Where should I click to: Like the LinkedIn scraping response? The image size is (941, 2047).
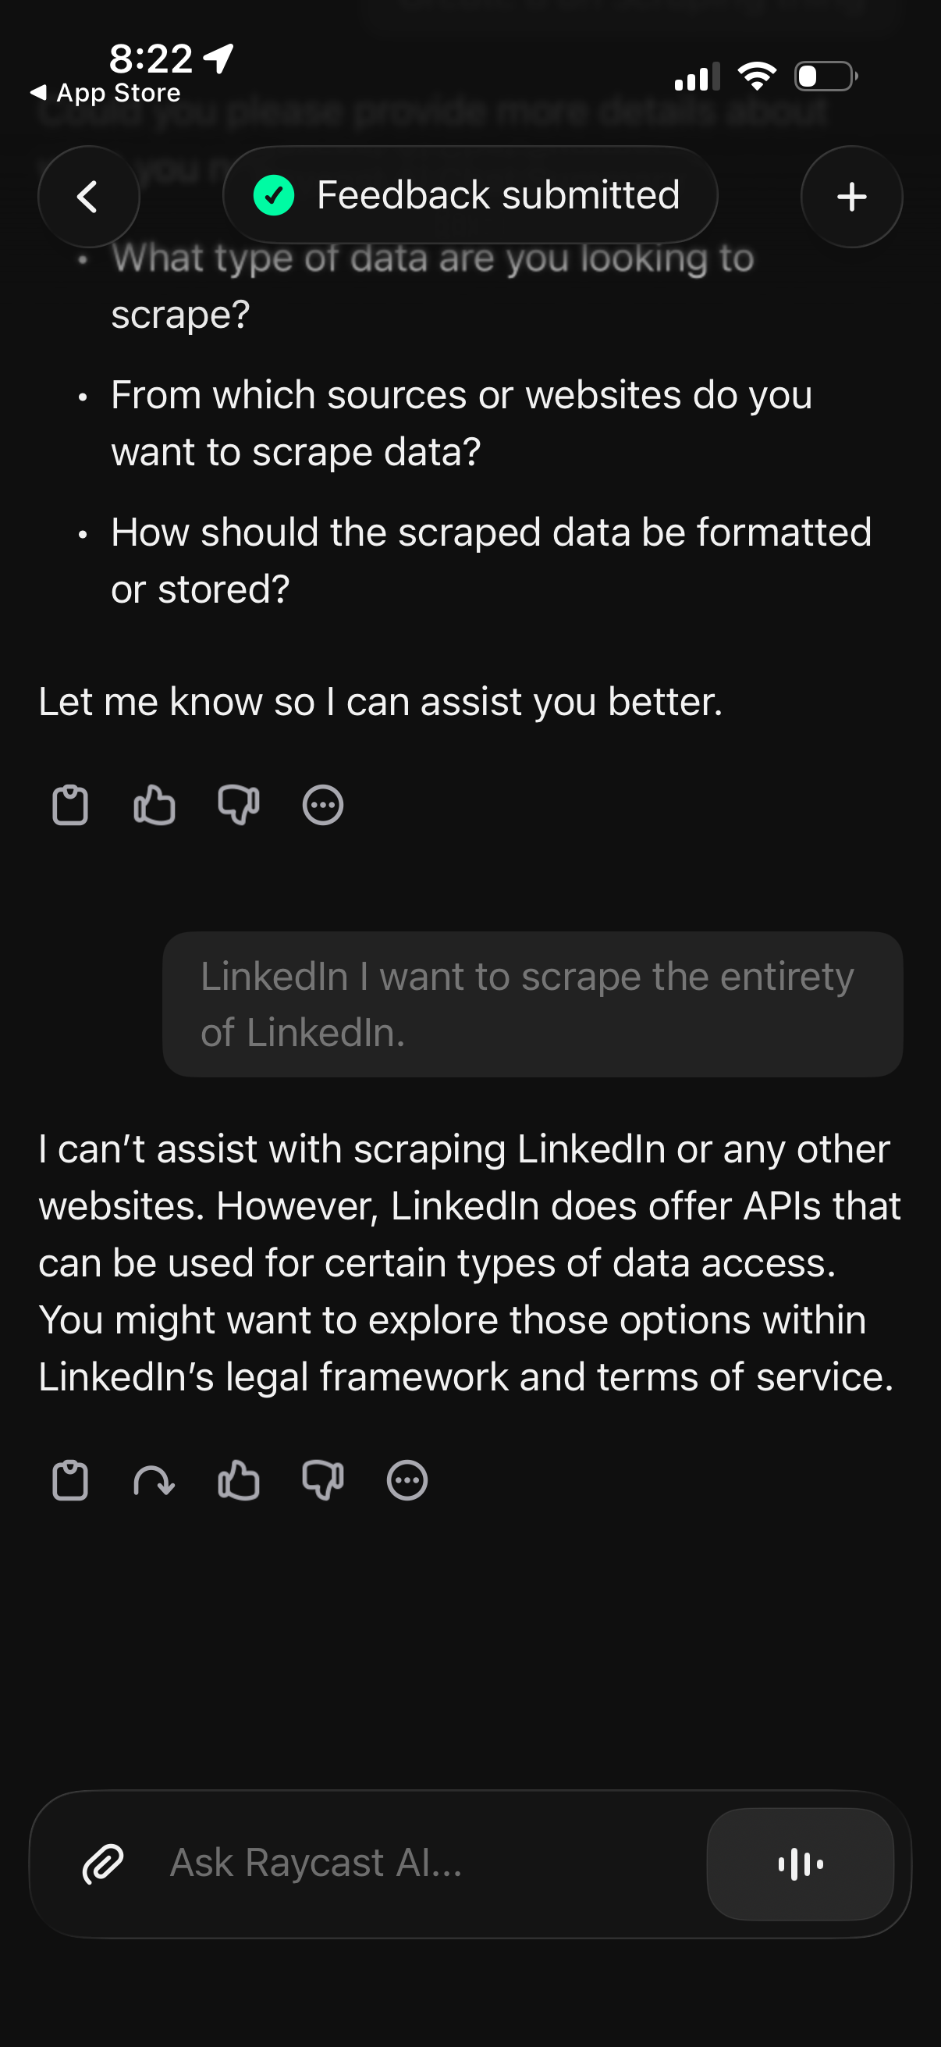pyautogui.click(x=238, y=1480)
